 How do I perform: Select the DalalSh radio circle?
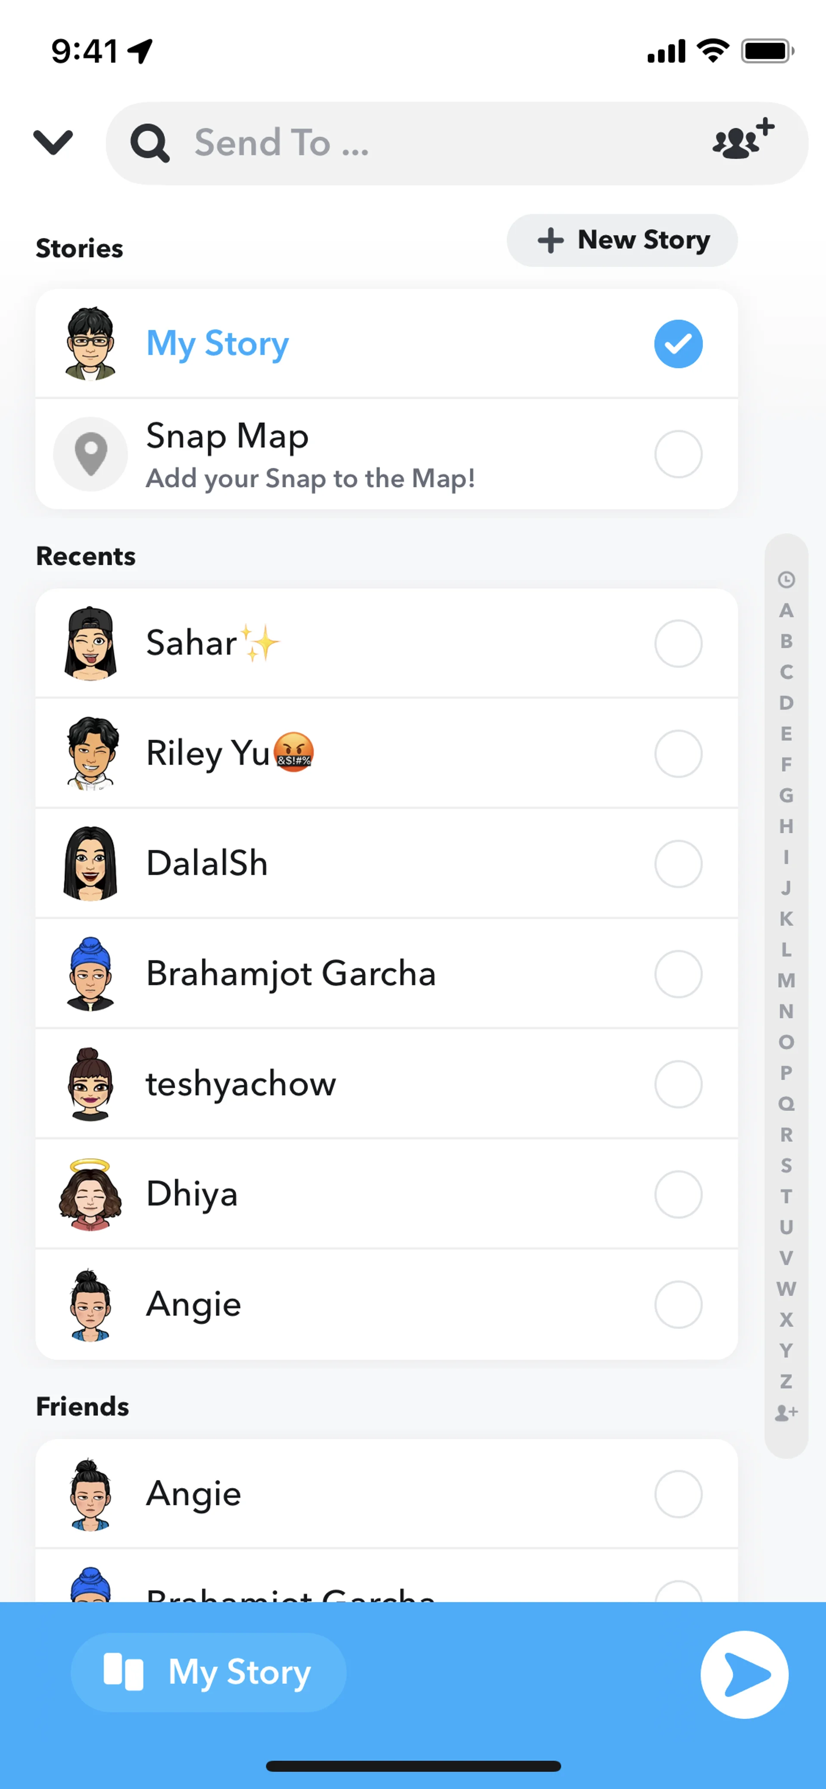pyautogui.click(x=678, y=864)
